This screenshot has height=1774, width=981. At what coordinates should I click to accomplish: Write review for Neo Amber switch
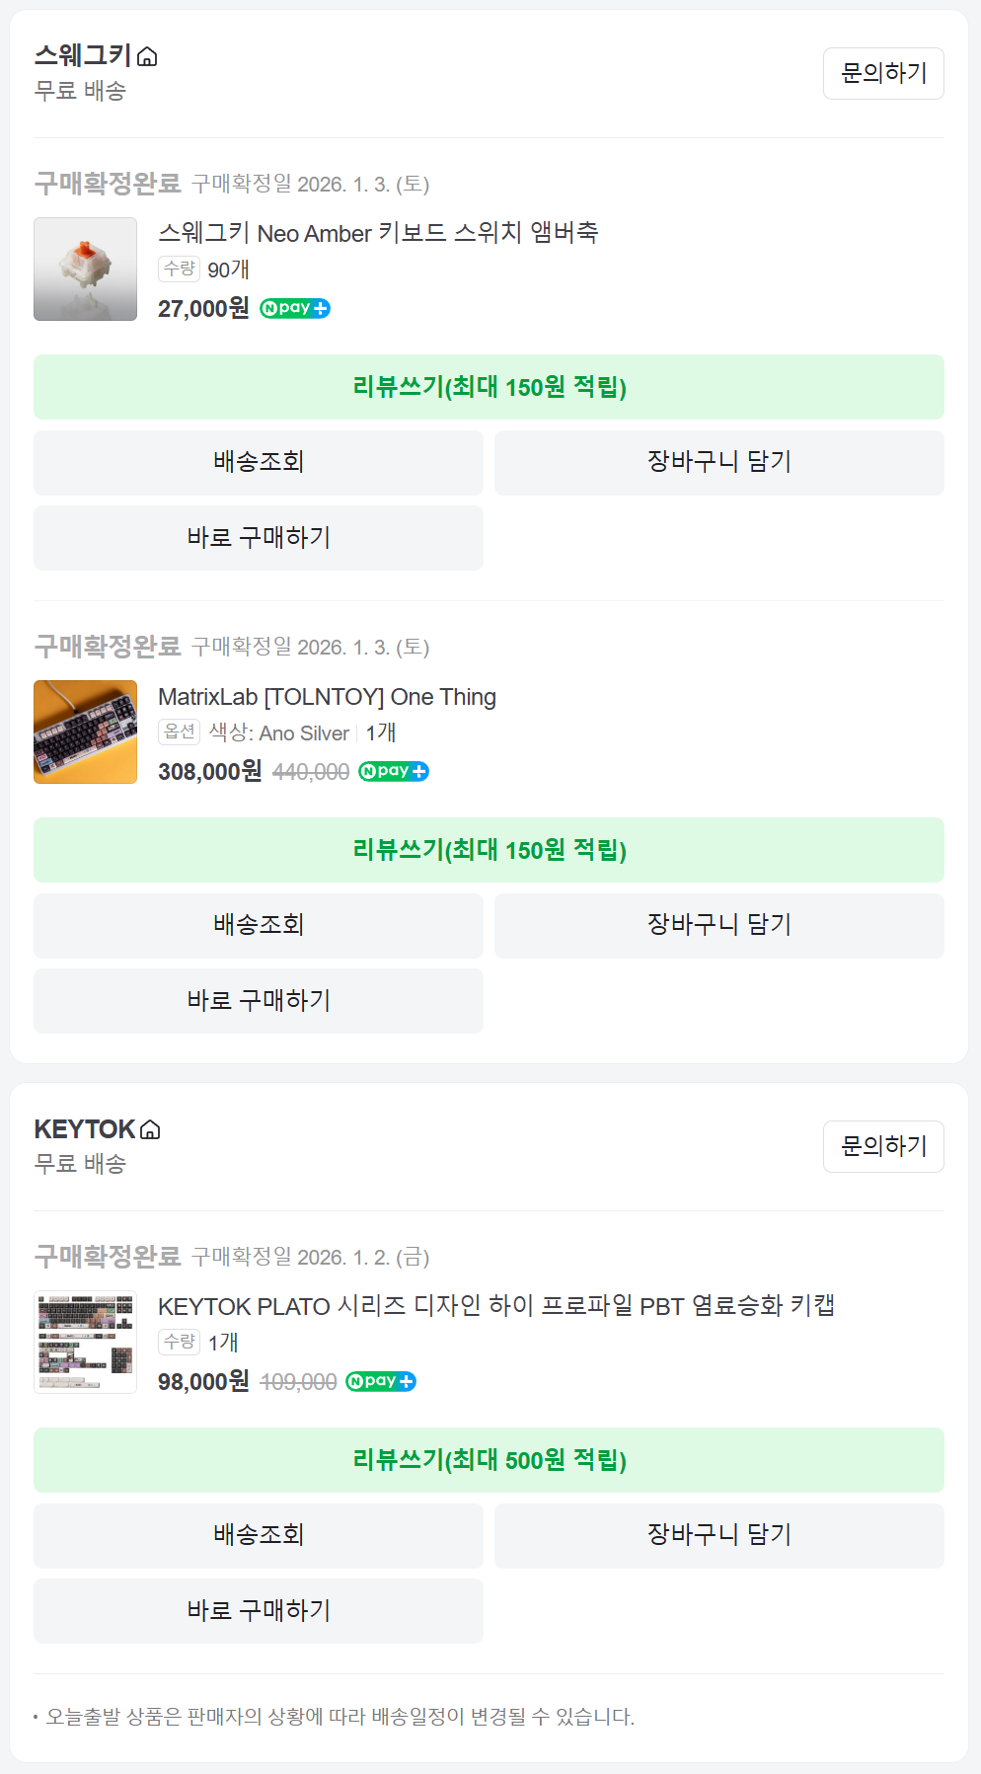point(489,387)
